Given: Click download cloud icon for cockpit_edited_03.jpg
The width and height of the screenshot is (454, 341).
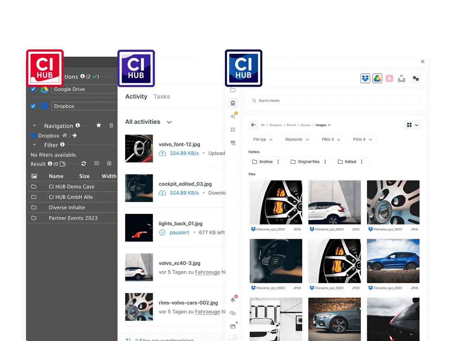Looking at the screenshot, I should pos(162,193).
